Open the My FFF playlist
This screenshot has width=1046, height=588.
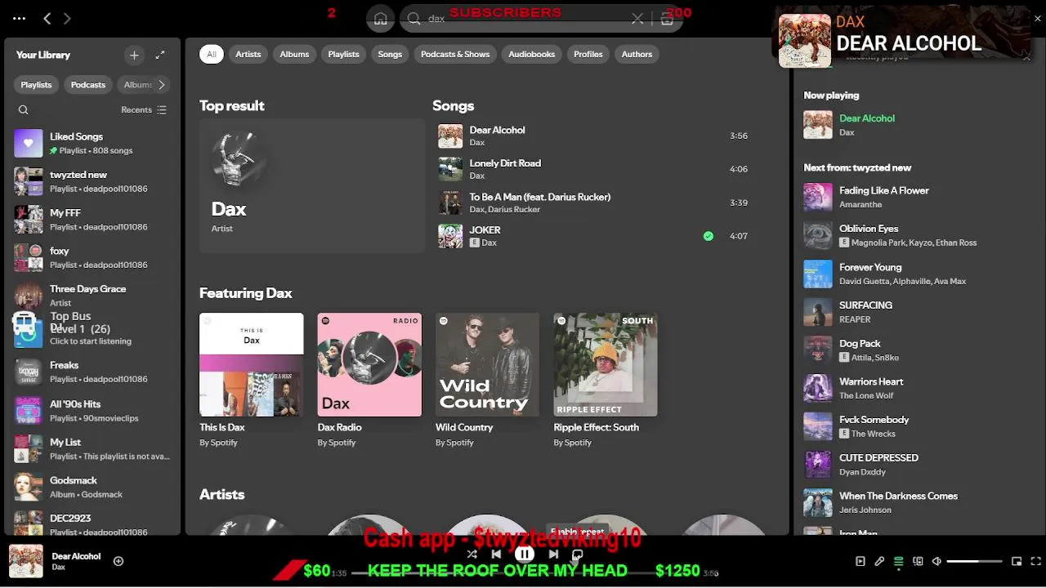92,220
